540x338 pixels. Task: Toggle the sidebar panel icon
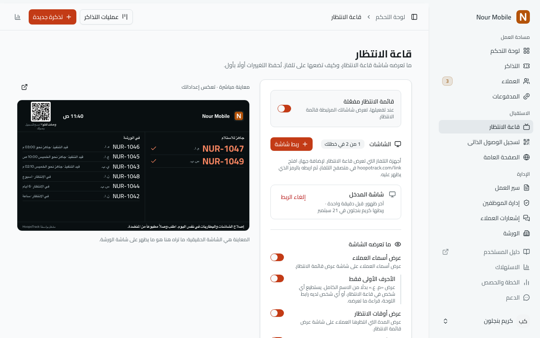[x=414, y=17]
